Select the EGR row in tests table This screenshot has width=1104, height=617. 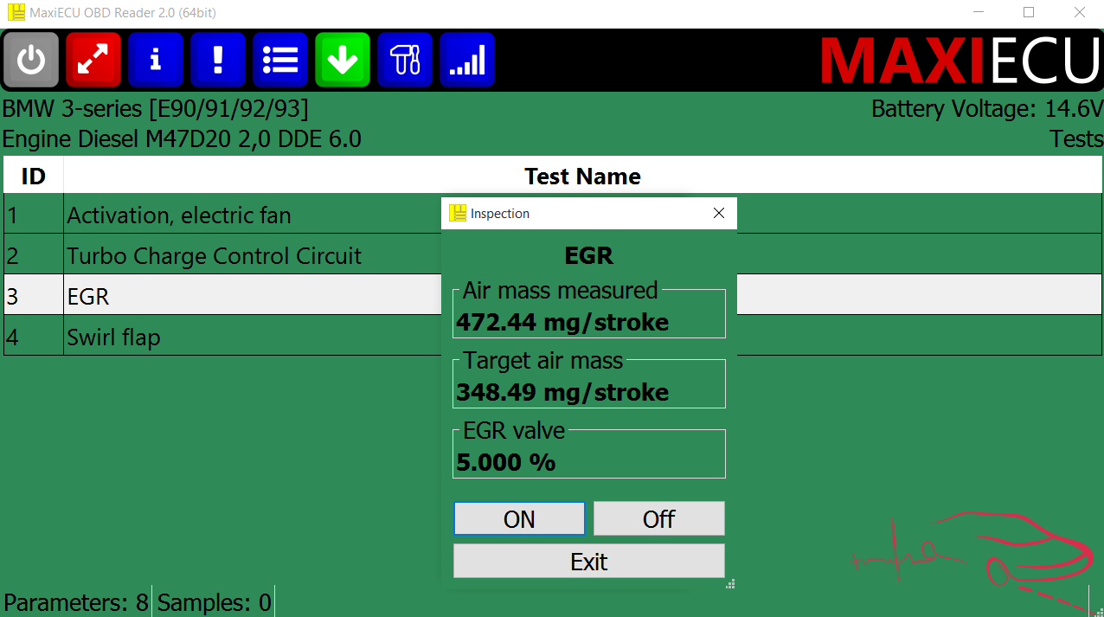click(x=553, y=296)
